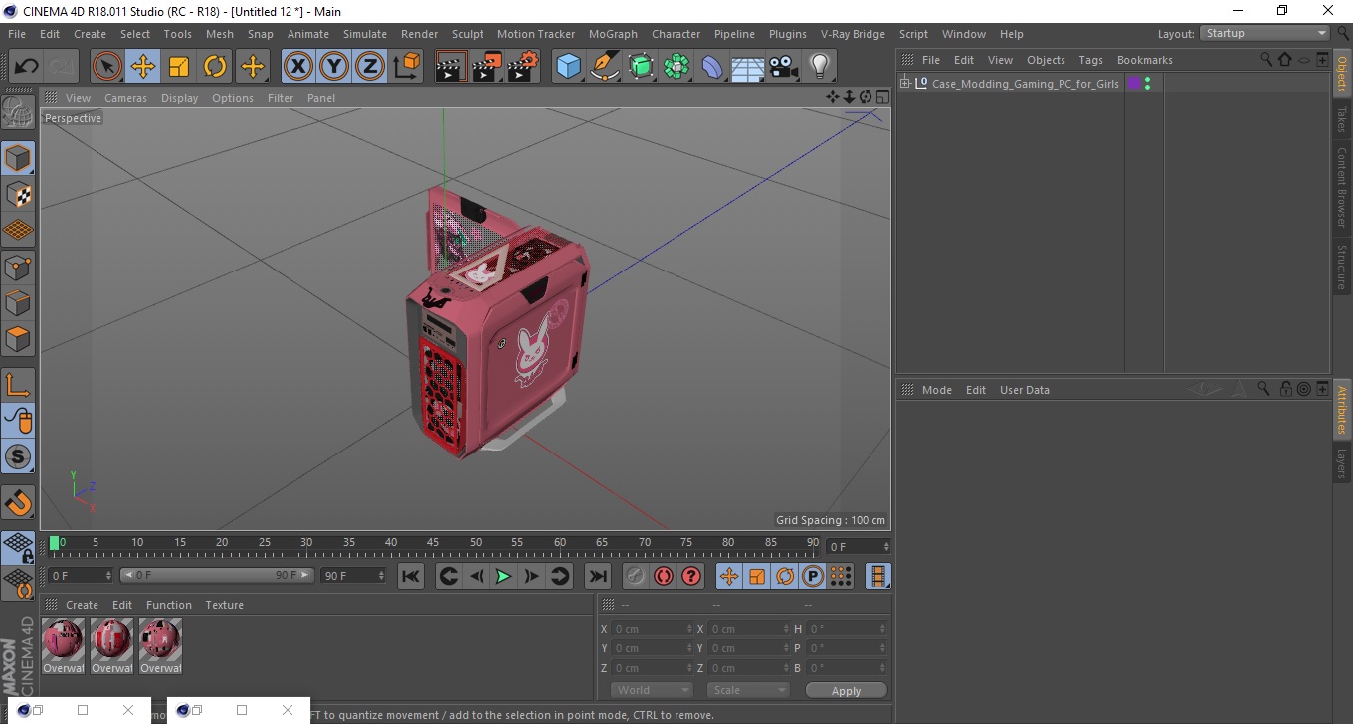Switch to Polygons mode
The width and height of the screenshot is (1353, 724).
coord(18,338)
